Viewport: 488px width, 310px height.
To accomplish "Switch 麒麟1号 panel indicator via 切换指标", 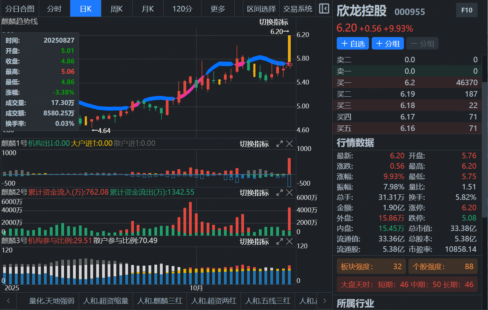I will pos(254,144).
